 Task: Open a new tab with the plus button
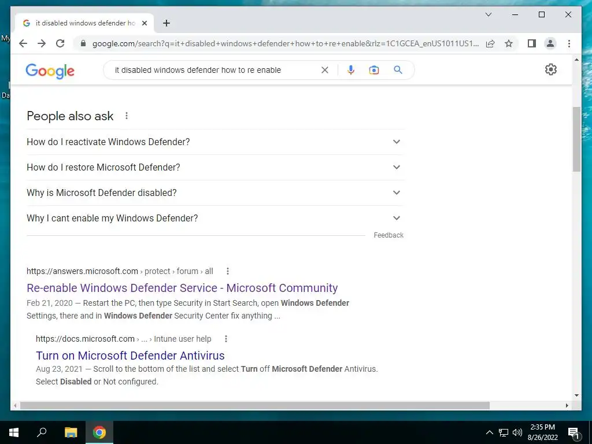tap(166, 23)
